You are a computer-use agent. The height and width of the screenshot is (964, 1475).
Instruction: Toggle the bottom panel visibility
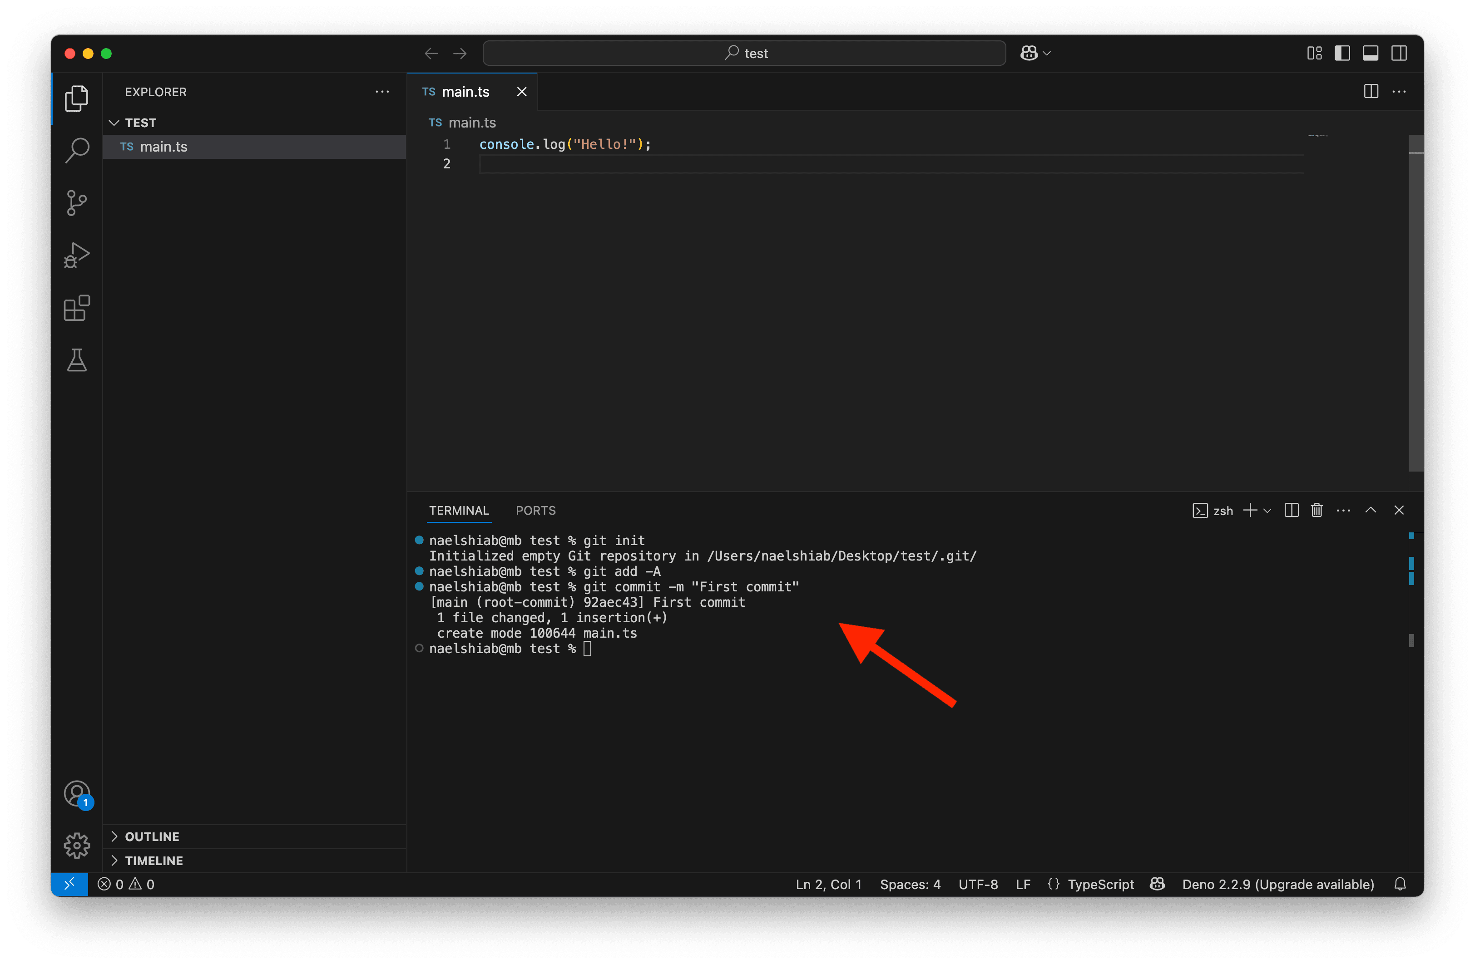click(x=1371, y=54)
